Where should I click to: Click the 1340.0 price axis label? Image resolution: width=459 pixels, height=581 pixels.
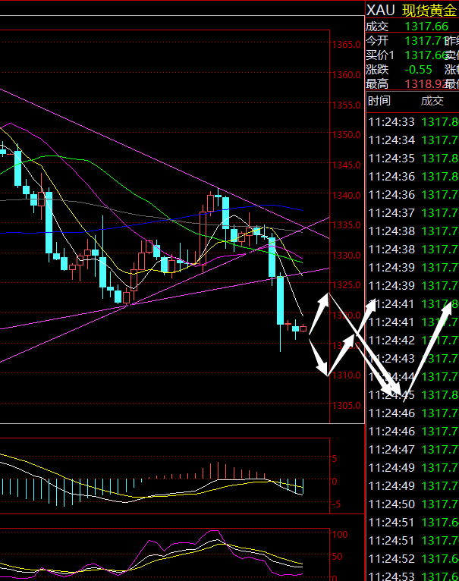(x=345, y=195)
